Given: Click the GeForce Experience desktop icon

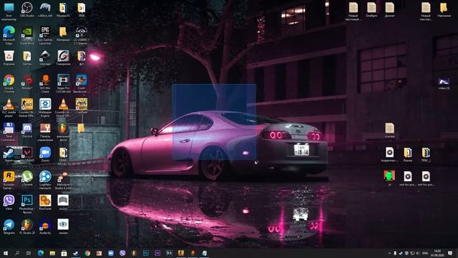Looking at the screenshot, I should tap(27, 32).
